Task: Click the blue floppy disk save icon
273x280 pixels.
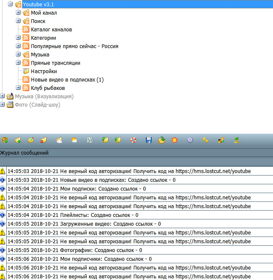Action: (148, 140)
